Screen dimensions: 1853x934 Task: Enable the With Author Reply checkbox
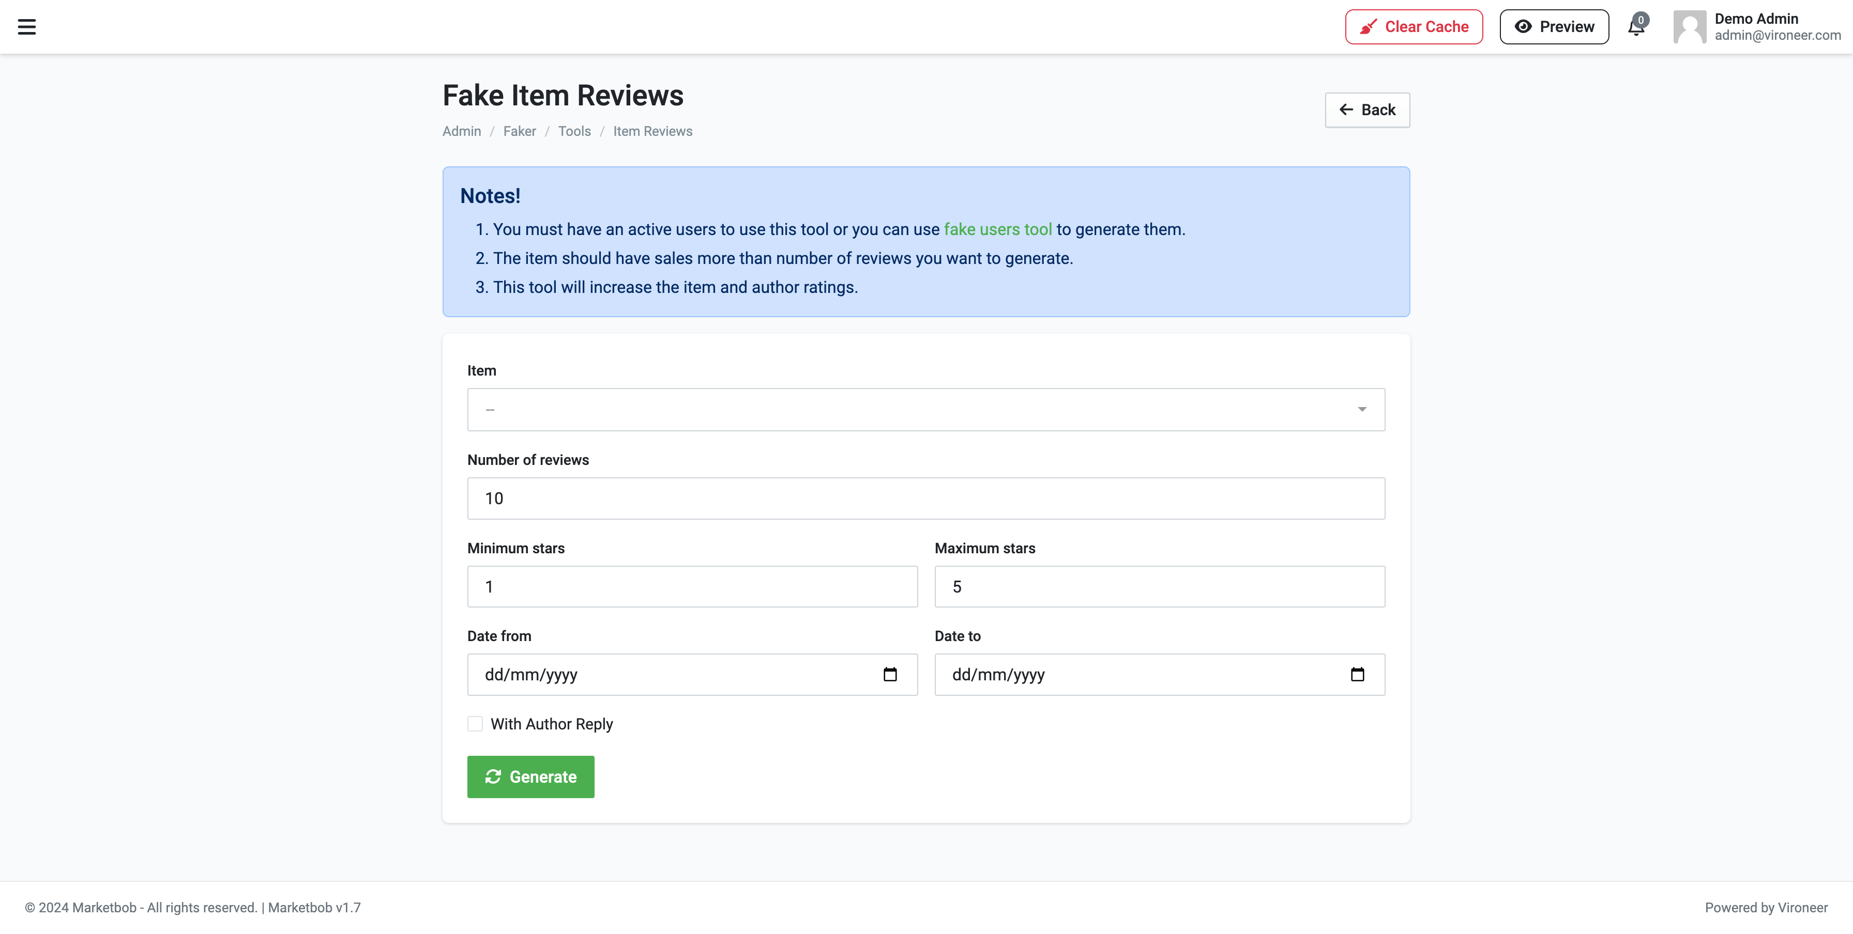(x=475, y=724)
